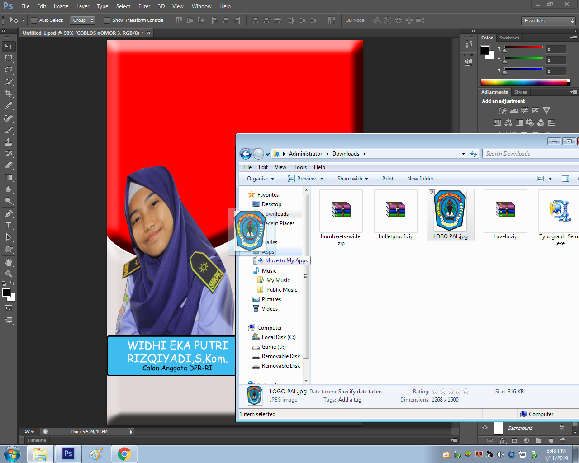Switch to the Swatches tab
579x463 pixels.
pos(509,38)
